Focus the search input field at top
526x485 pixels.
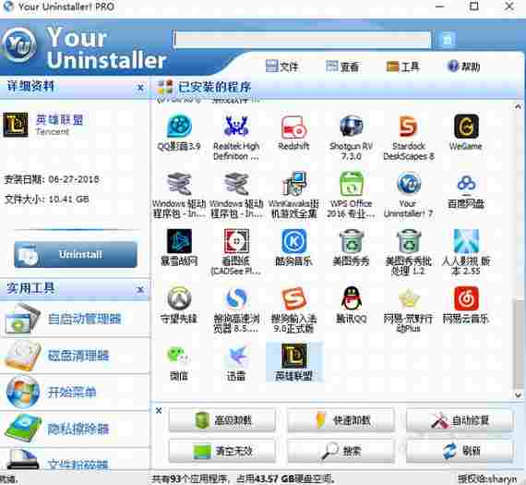[x=302, y=40]
